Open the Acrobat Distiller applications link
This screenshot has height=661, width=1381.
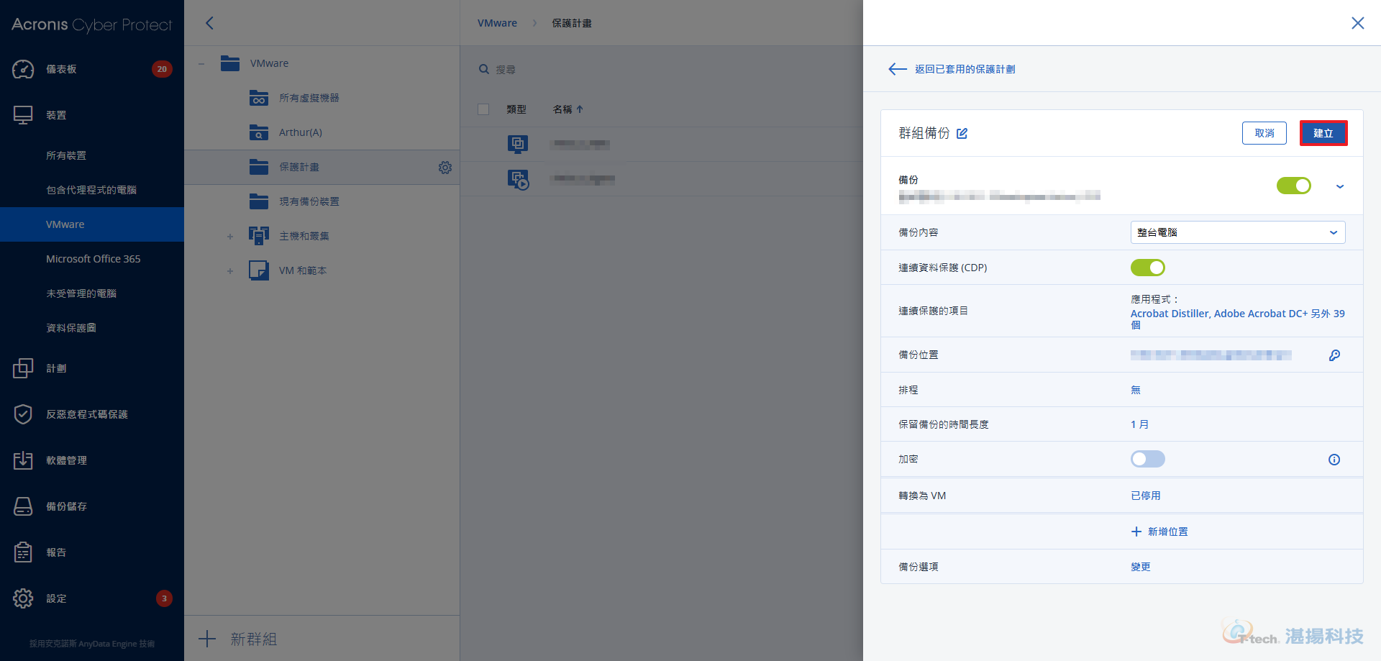pyautogui.click(x=1238, y=319)
